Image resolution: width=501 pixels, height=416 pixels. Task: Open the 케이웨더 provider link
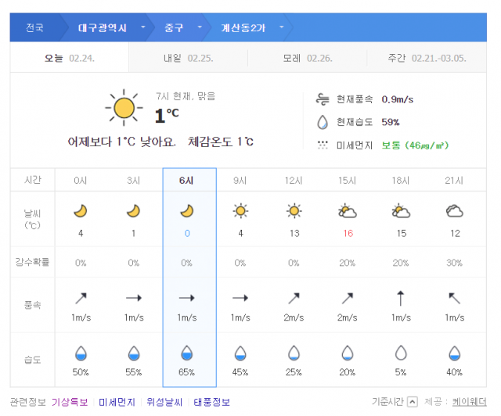(470, 402)
